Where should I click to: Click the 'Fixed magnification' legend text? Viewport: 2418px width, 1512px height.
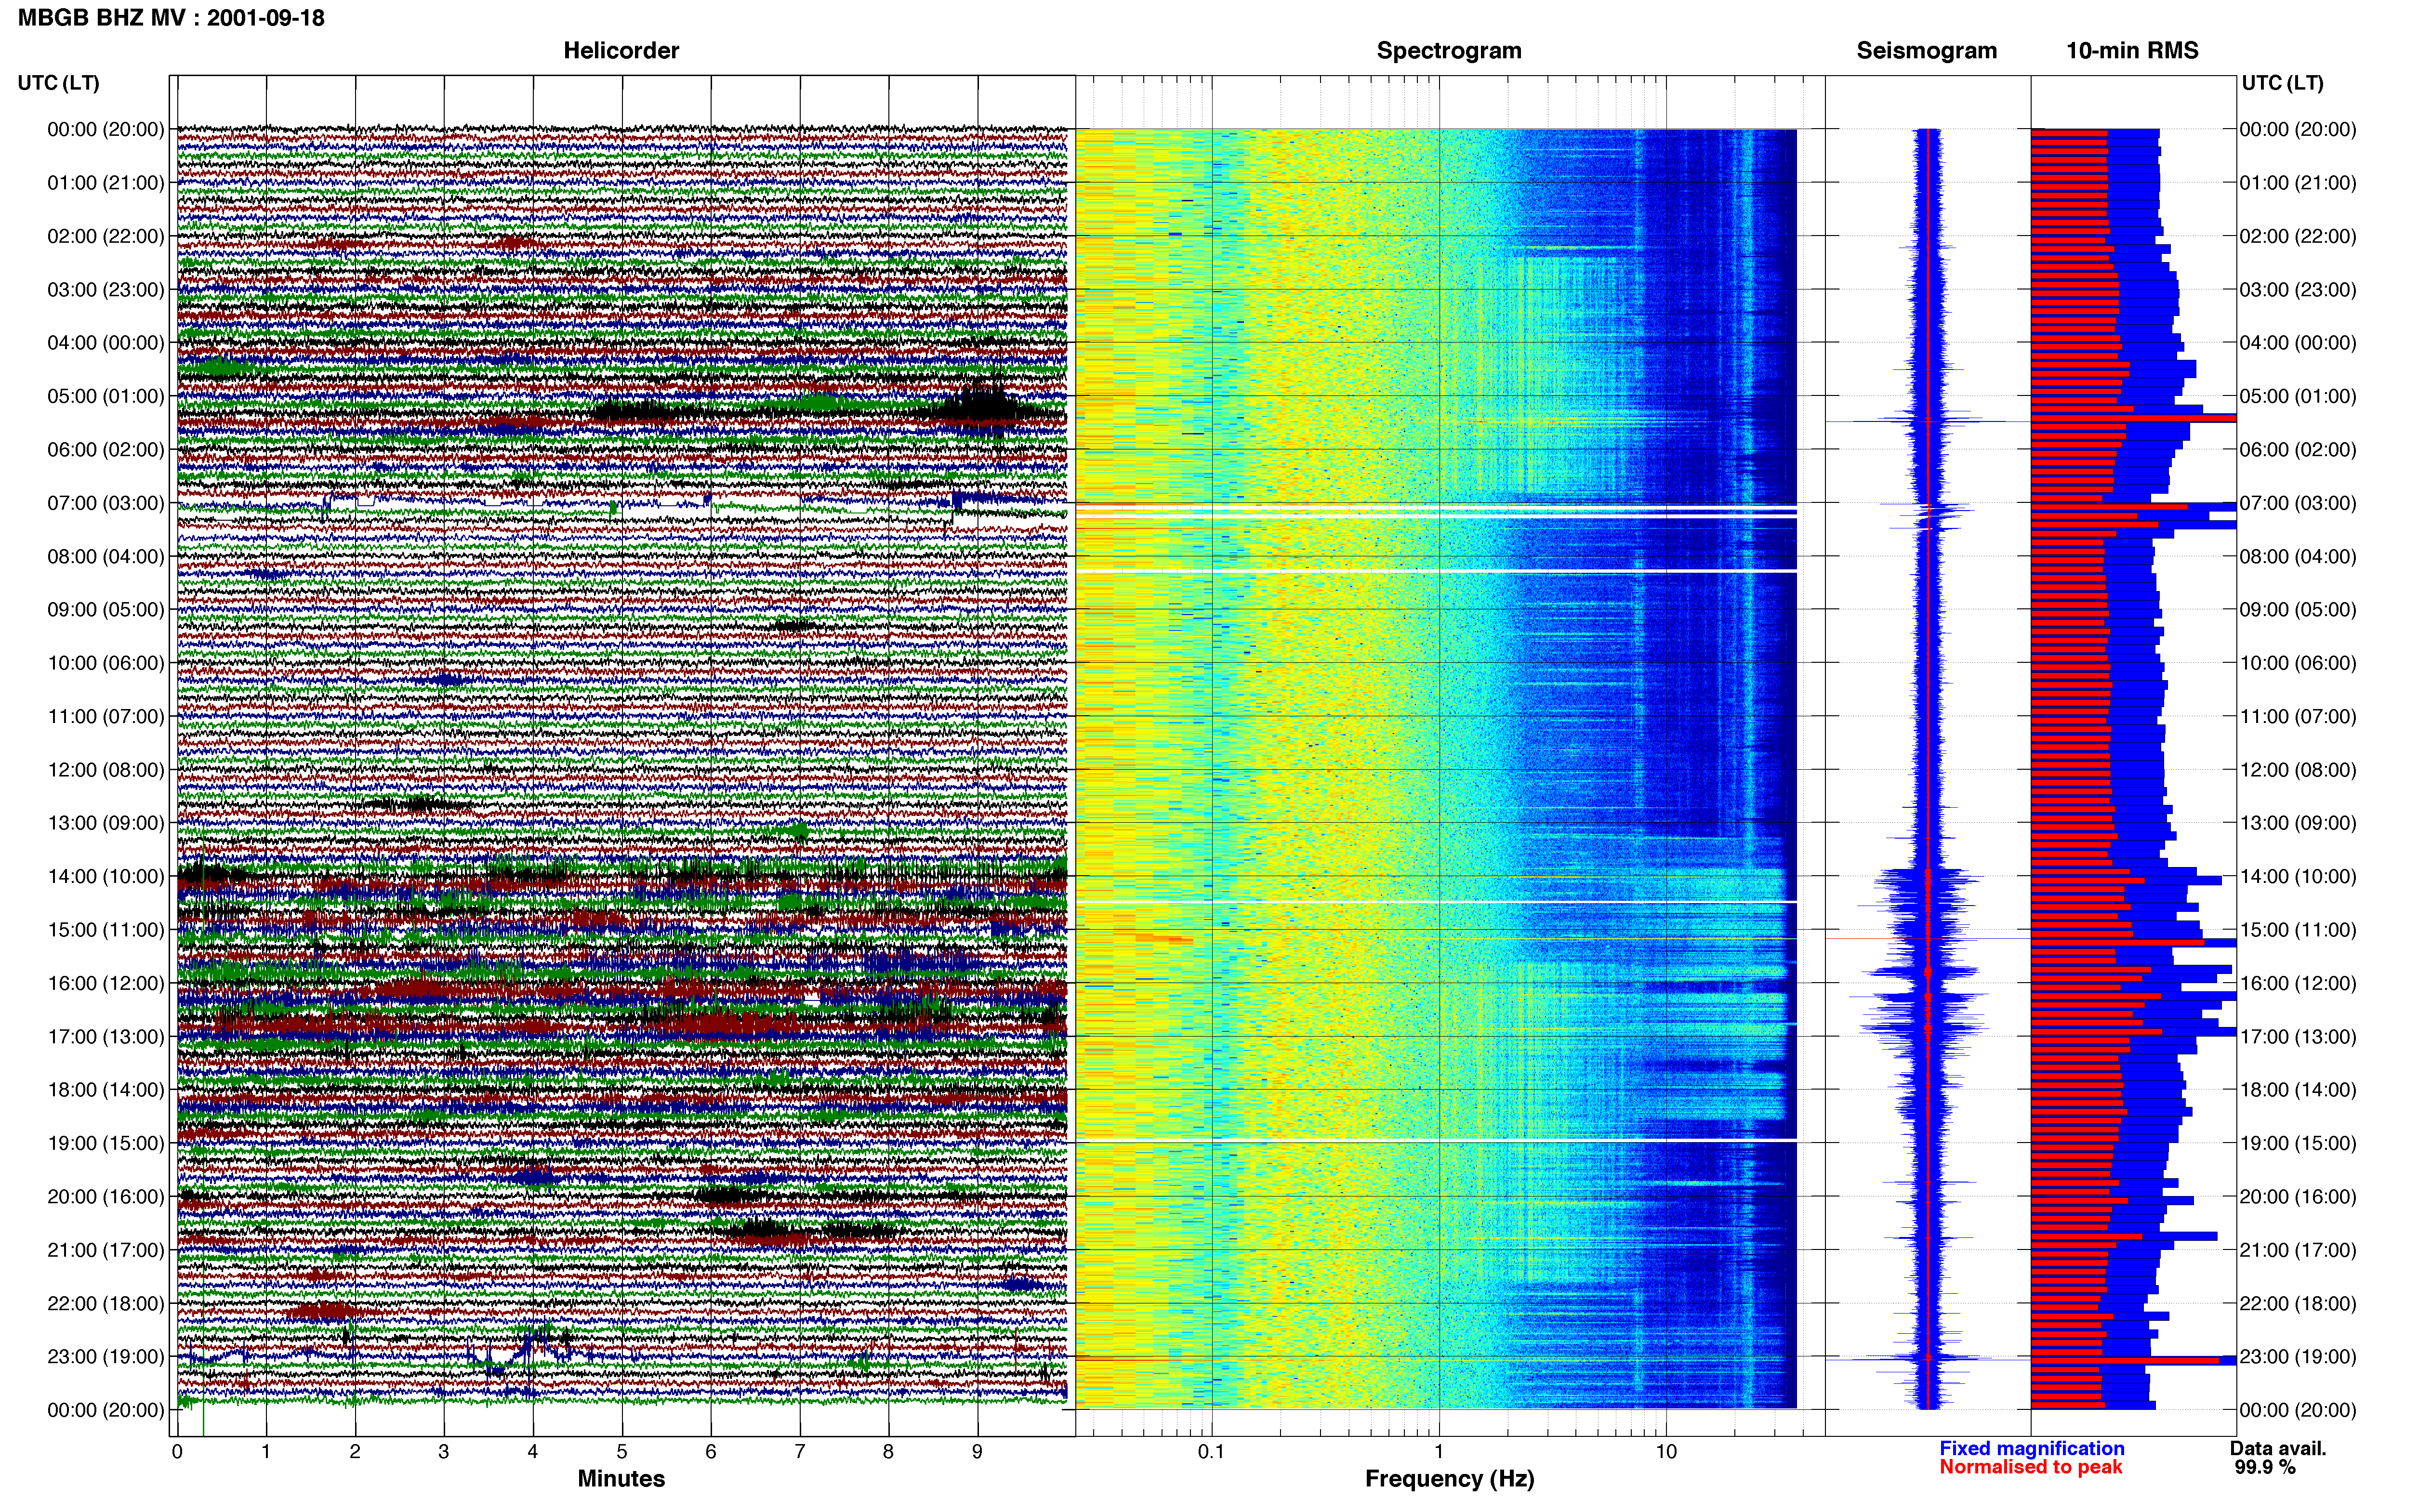click(x=2032, y=1448)
